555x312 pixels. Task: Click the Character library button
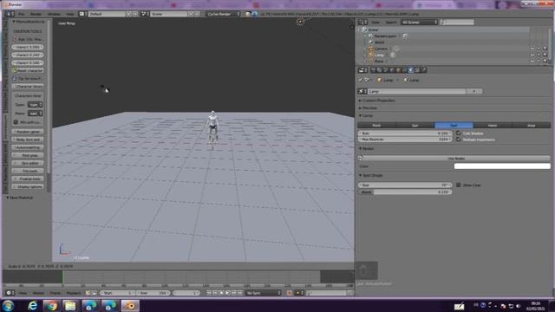28,87
